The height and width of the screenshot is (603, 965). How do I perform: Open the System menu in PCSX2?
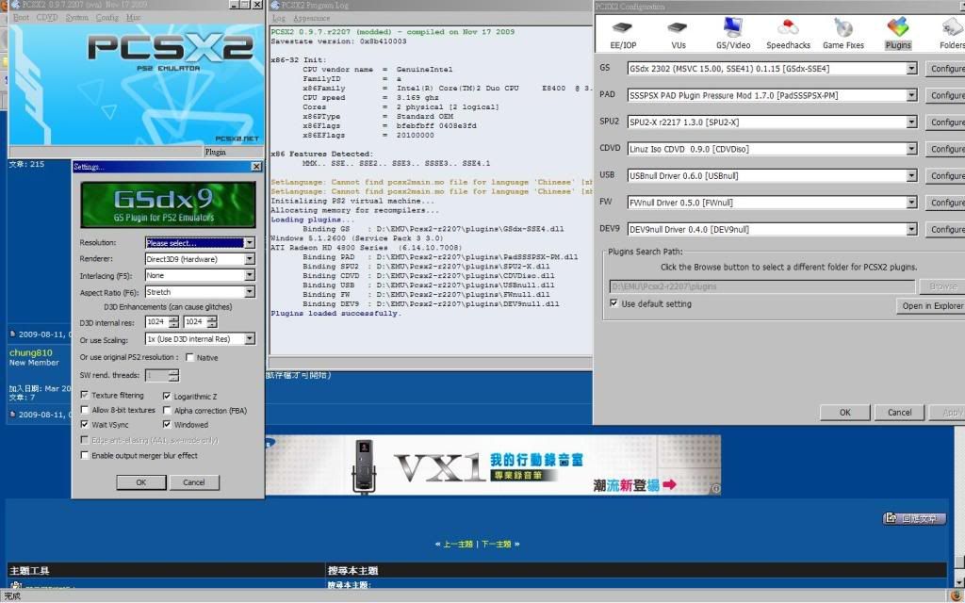(x=77, y=18)
